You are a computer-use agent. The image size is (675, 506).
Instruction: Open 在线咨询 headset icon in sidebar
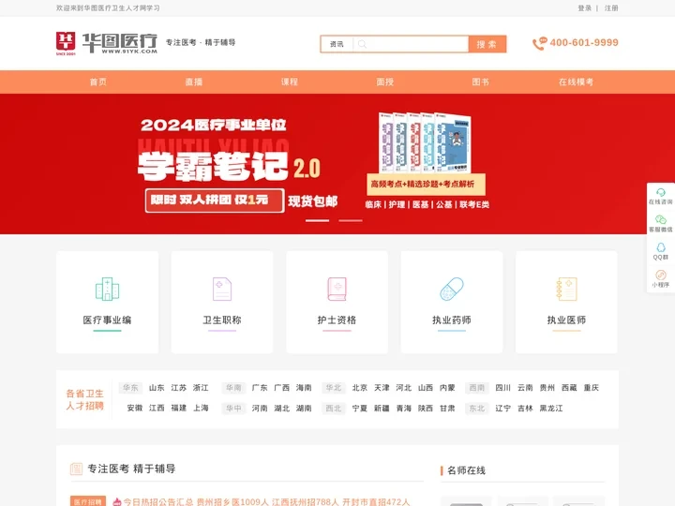pos(660,192)
